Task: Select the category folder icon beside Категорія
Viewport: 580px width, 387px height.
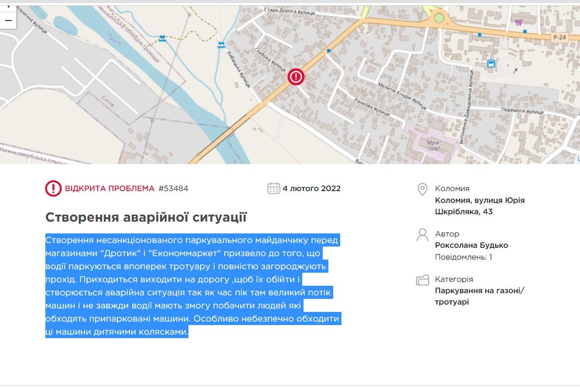Action: click(421, 279)
